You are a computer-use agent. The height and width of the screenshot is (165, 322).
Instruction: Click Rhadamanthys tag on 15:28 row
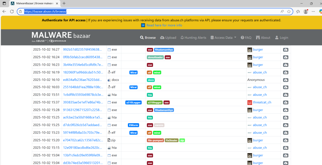pos(164,110)
